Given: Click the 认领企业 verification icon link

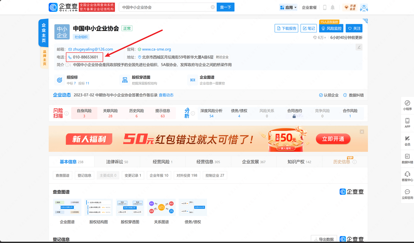Looking at the screenshot, I should click(329, 95).
